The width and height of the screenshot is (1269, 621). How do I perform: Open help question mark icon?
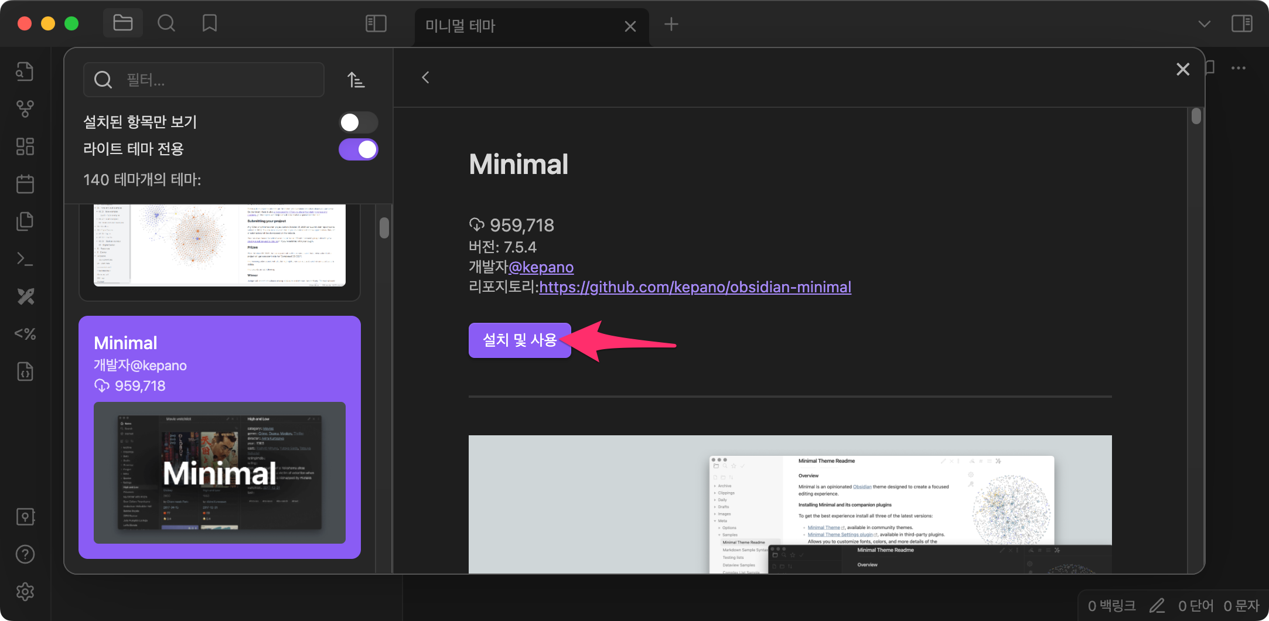click(25, 554)
